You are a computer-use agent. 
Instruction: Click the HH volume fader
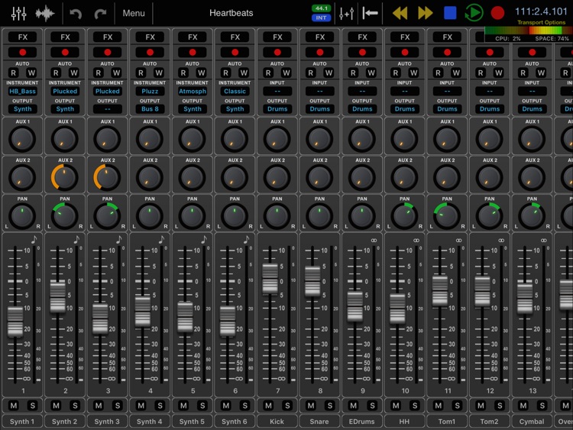tap(397, 309)
